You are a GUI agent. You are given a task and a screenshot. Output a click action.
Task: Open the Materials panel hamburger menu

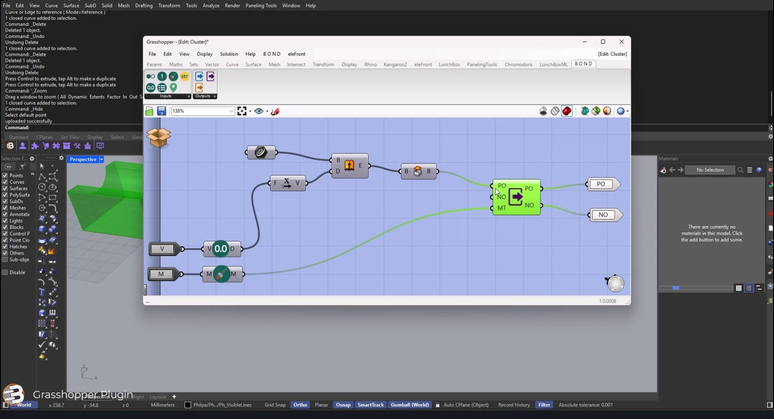pos(749,170)
